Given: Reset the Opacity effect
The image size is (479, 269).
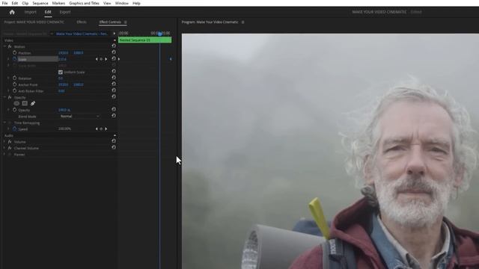Looking at the screenshot, I should [x=114, y=96].
